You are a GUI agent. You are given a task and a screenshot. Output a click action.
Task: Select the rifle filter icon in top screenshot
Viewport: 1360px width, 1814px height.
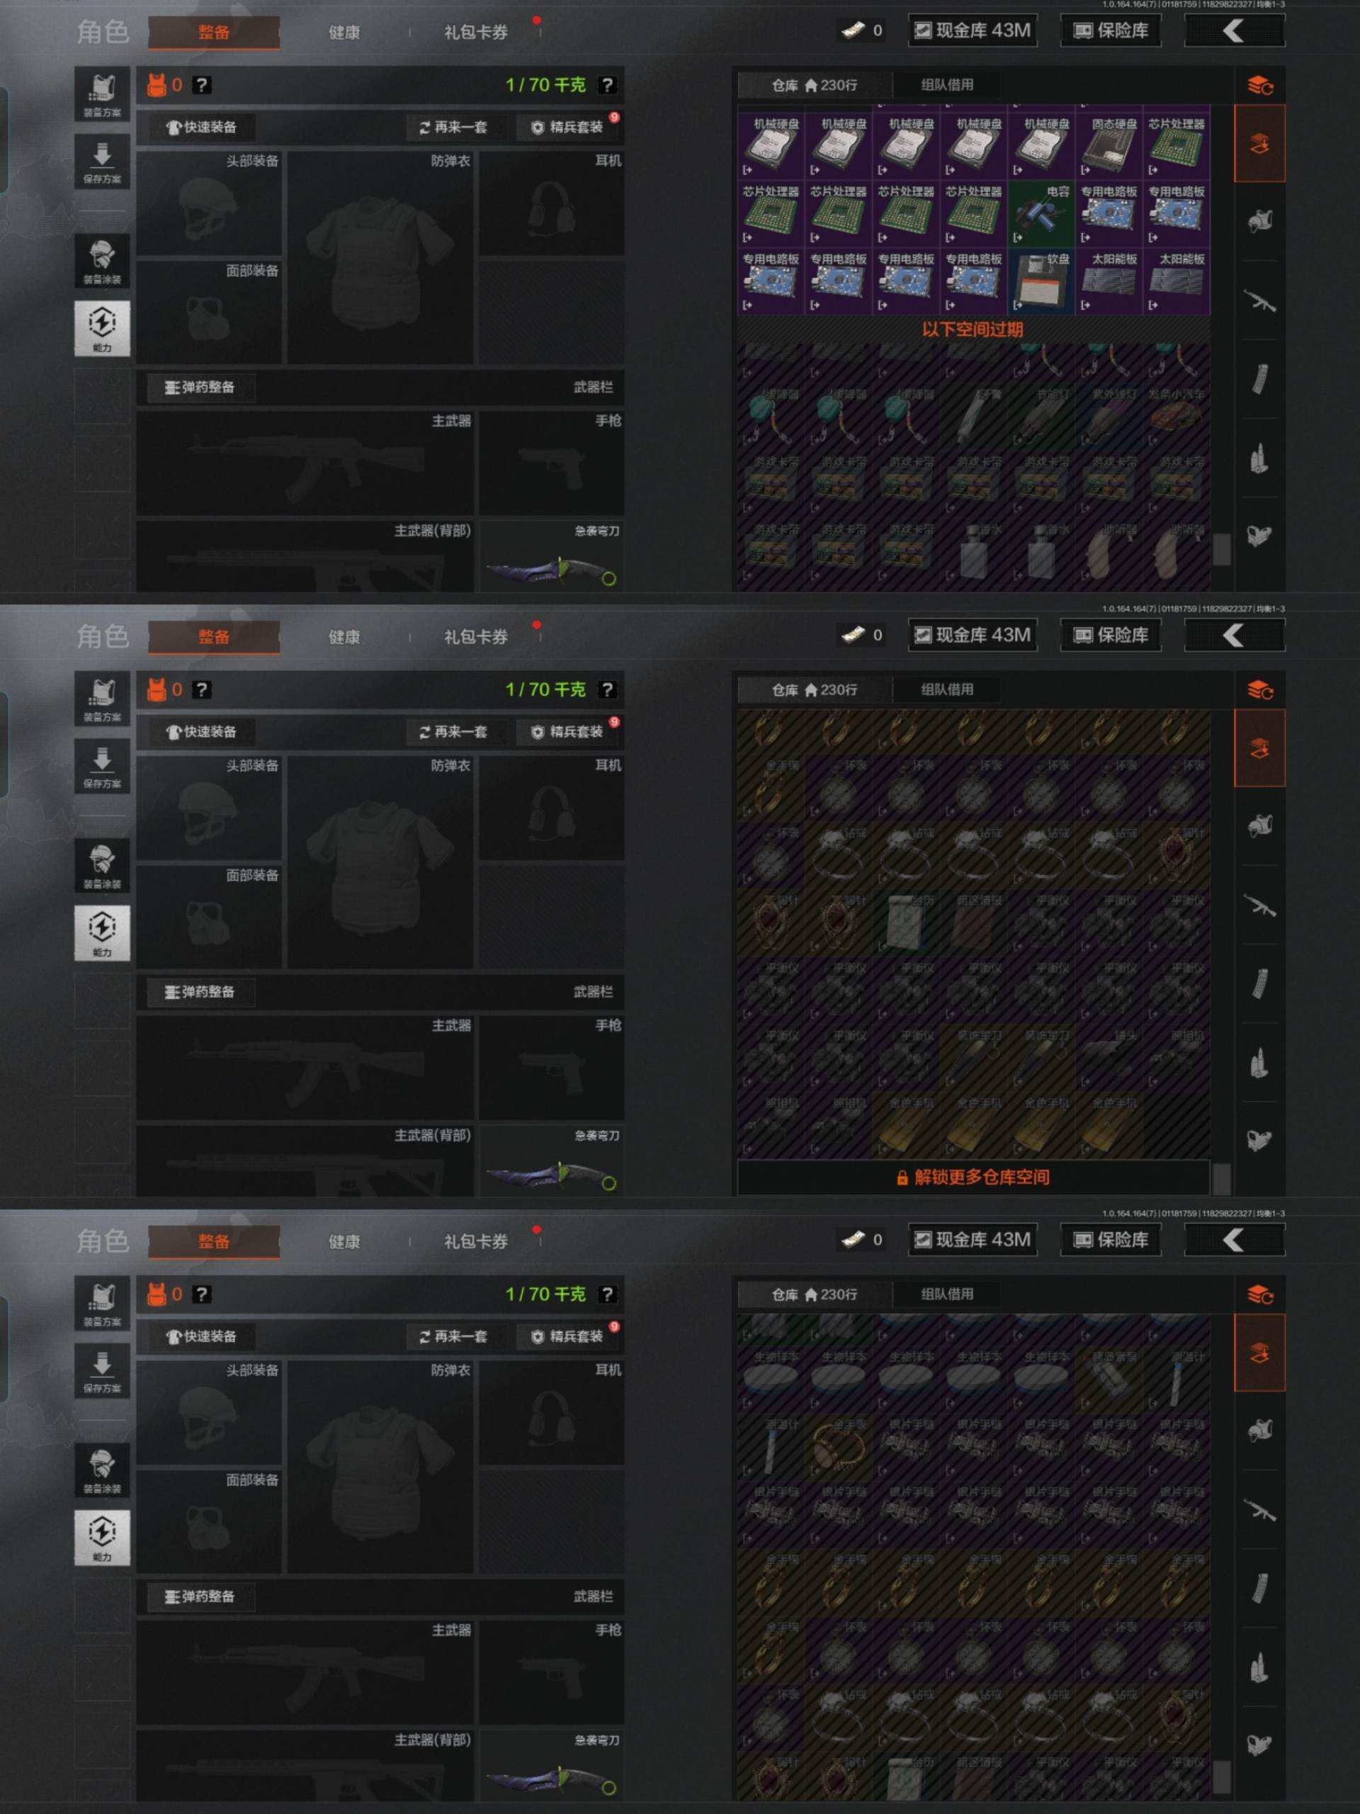point(1259,301)
